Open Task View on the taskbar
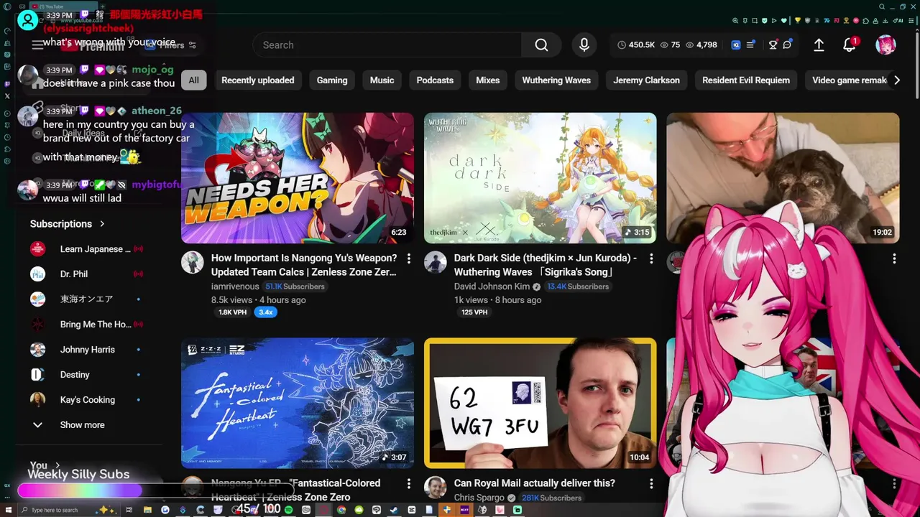 pyautogui.click(x=129, y=510)
